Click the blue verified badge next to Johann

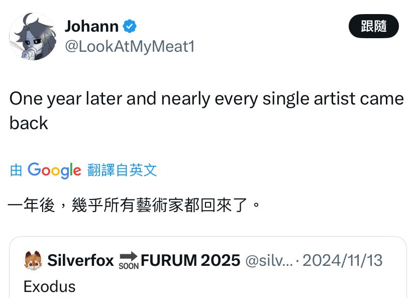[x=130, y=26]
